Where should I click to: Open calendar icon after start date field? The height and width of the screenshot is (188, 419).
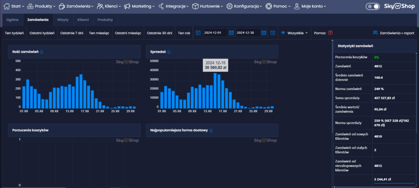[231, 33]
